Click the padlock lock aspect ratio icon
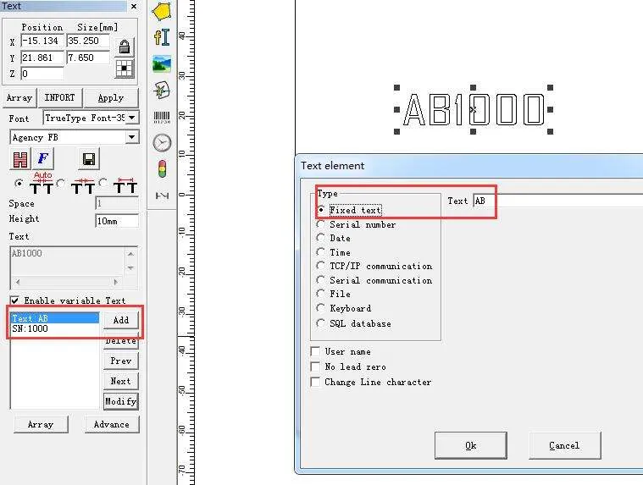Image resolution: width=643 pixels, height=485 pixels. coord(125,47)
